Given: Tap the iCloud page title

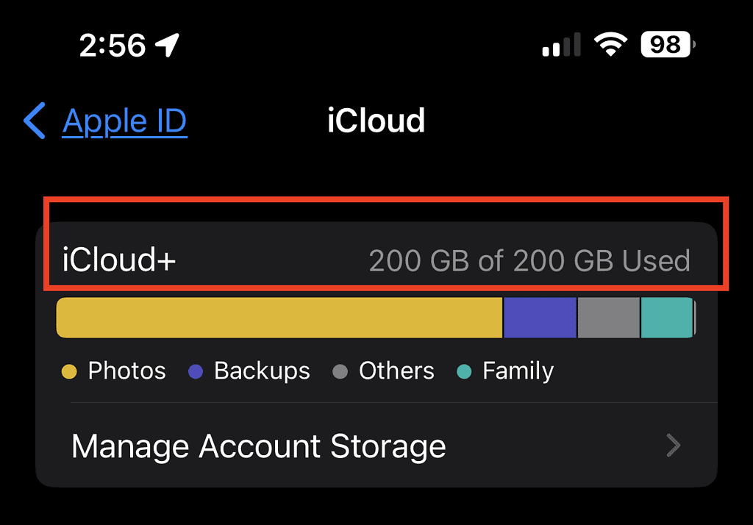Looking at the screenshot, I should 376,121.
